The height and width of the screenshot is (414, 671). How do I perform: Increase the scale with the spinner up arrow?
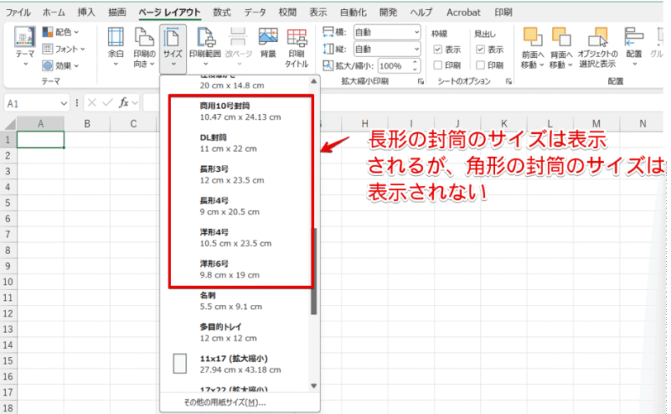pos(415,63)
